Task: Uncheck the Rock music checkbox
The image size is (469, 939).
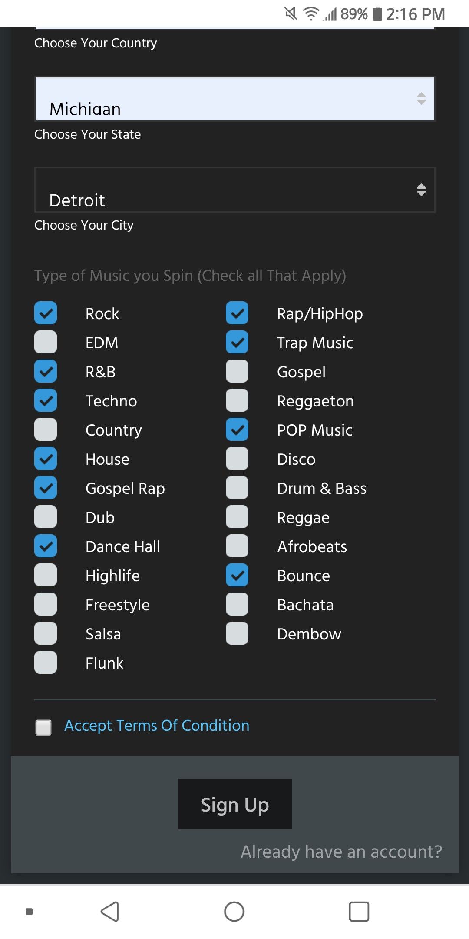Action: tap(46, 313)
